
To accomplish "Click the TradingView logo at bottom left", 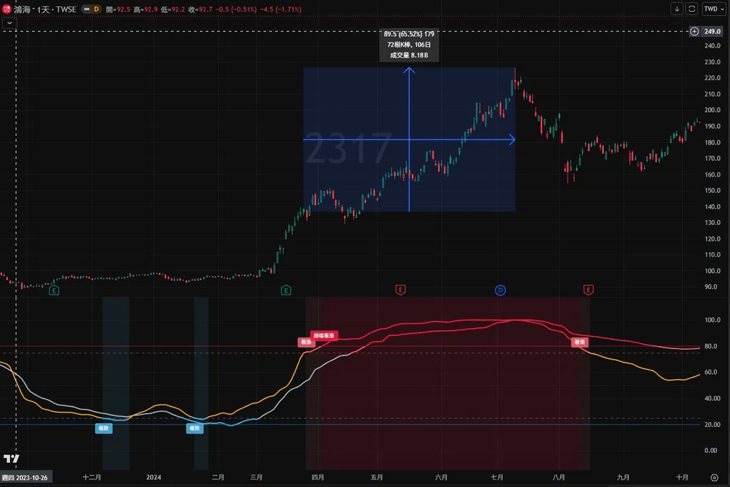I will click(x=11, y=458).
